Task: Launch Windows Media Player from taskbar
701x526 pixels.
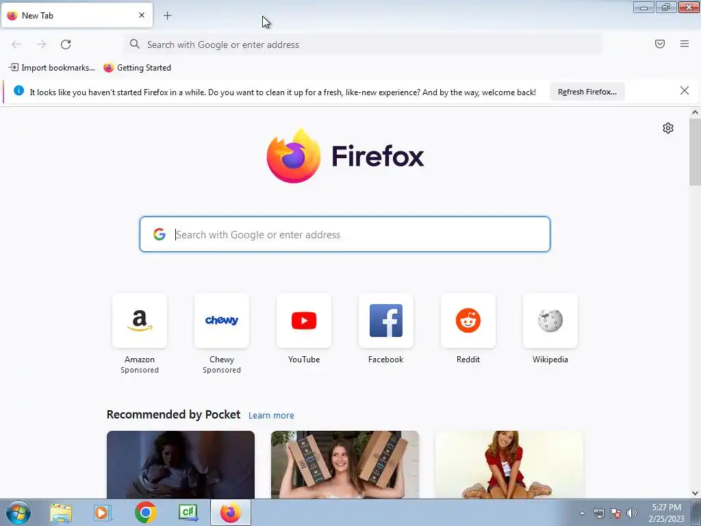Action: tap(103, 513)
